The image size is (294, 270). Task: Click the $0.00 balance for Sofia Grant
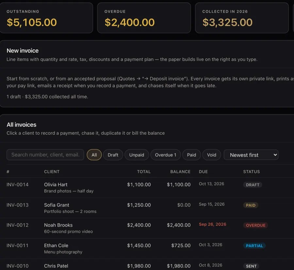(184, 205)
